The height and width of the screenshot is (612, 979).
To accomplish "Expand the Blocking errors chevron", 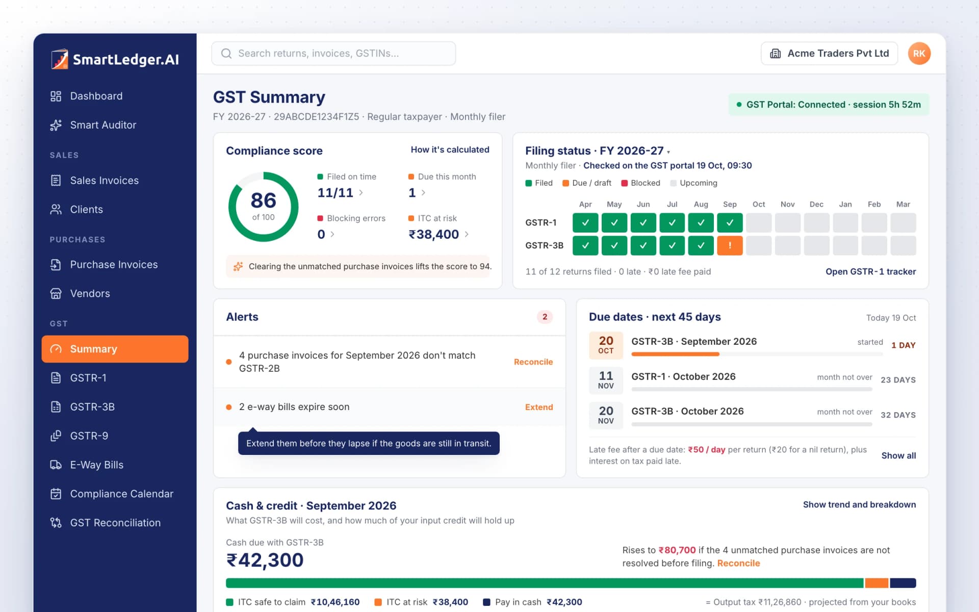I will (332, 235).
